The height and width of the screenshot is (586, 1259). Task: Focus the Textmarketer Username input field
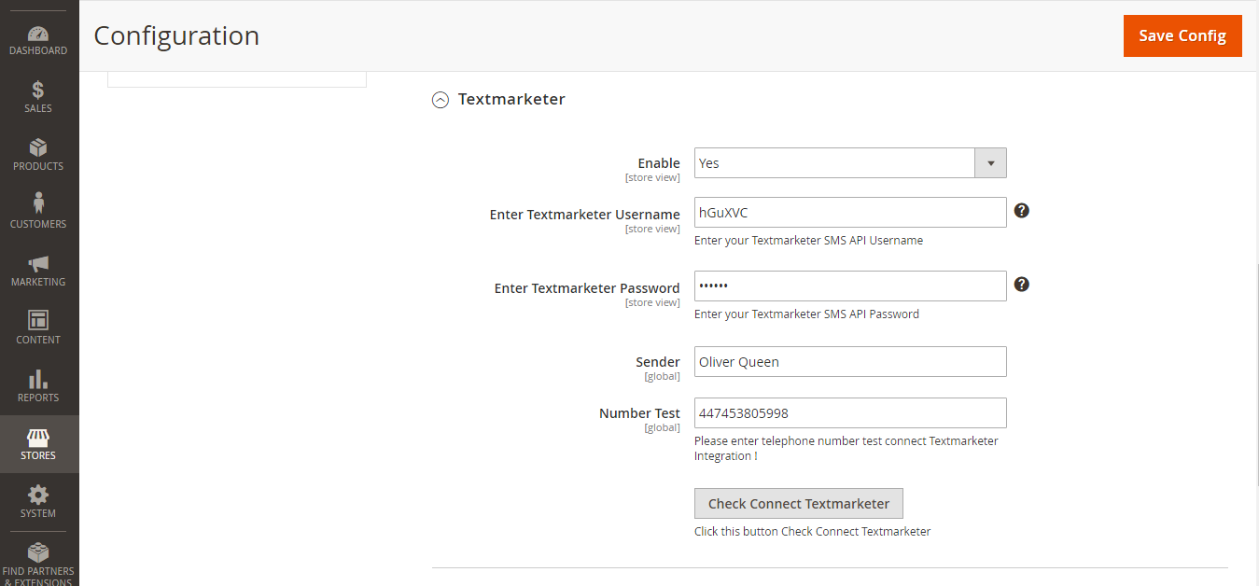pos(849,213)
